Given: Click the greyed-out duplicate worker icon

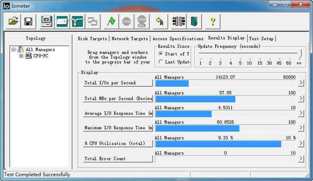Looking at the screenshot, I should click(92, 21).
